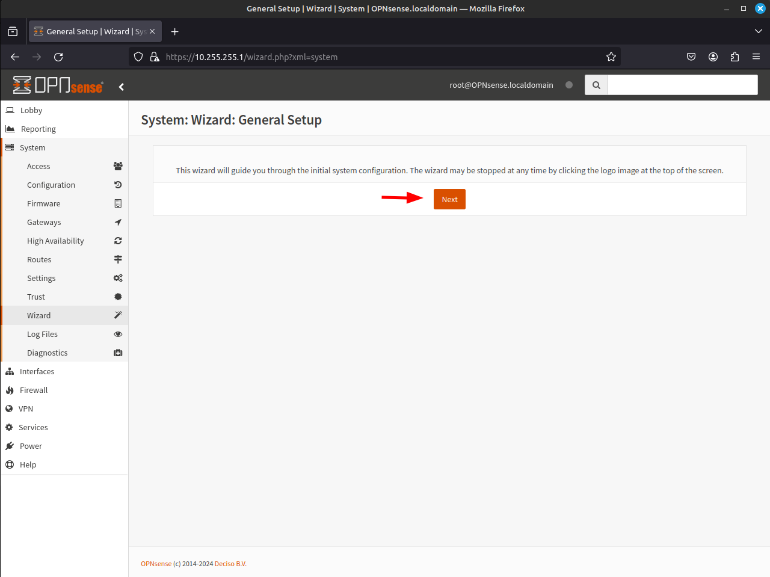Click the Firewall flame icon
This screenshot has height=577, width=770.
pos(10,390)
